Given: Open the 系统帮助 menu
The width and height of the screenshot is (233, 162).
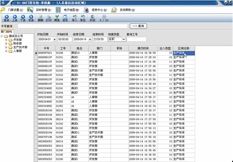Looking at the screenshot, I should pos(127,10).
